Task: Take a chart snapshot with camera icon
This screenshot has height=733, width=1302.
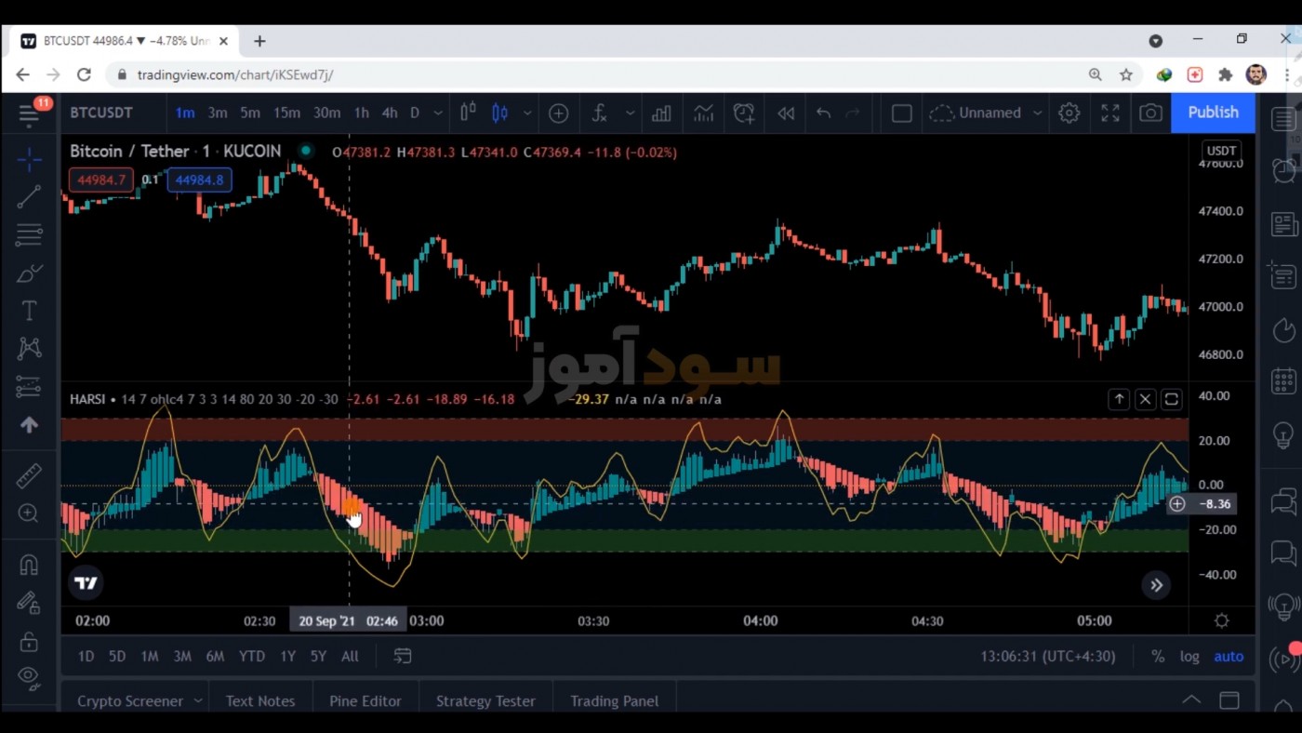Action: pyautogui.click(x=1151, y=113)
